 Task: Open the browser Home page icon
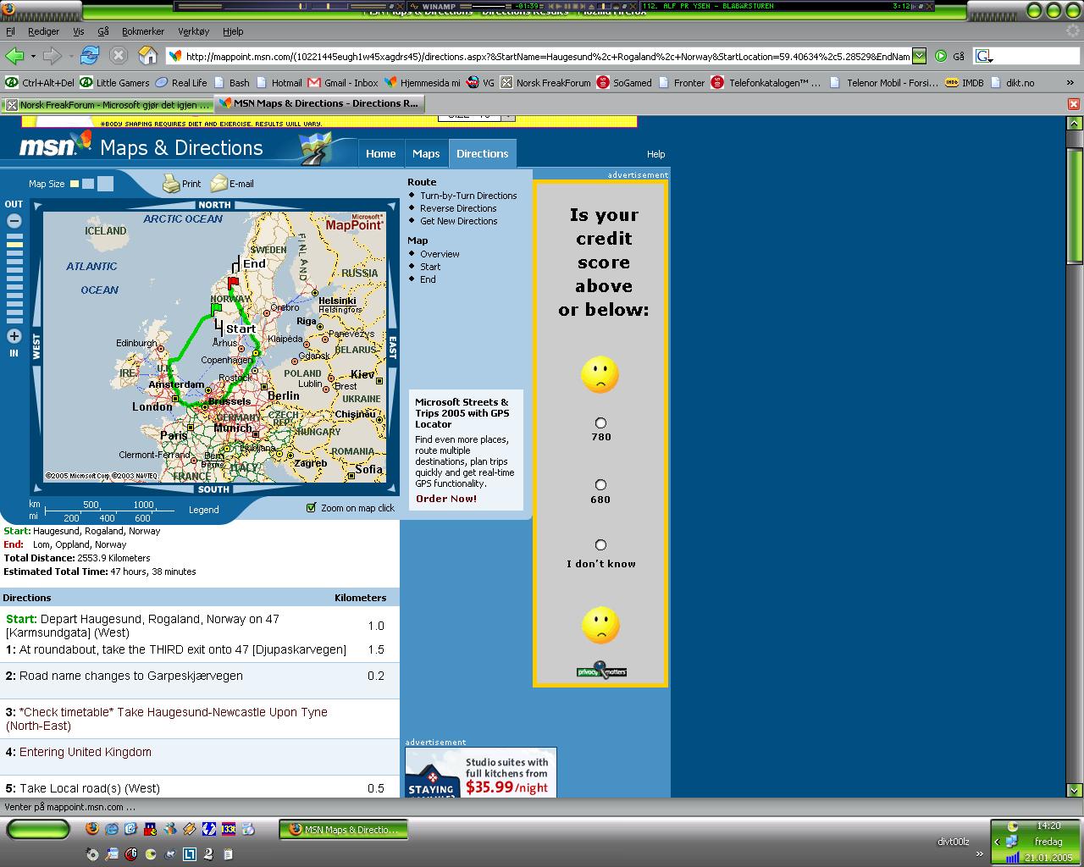(x=148, y=57)
